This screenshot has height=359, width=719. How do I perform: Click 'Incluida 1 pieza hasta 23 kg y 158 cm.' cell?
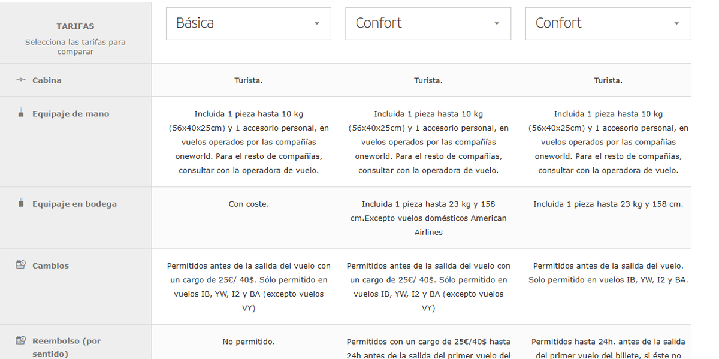[608, 204]
